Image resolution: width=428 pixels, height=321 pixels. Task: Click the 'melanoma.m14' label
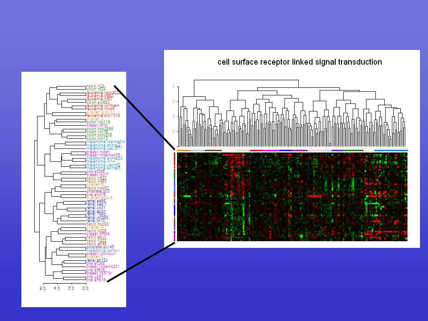click(x=100, y=161)
